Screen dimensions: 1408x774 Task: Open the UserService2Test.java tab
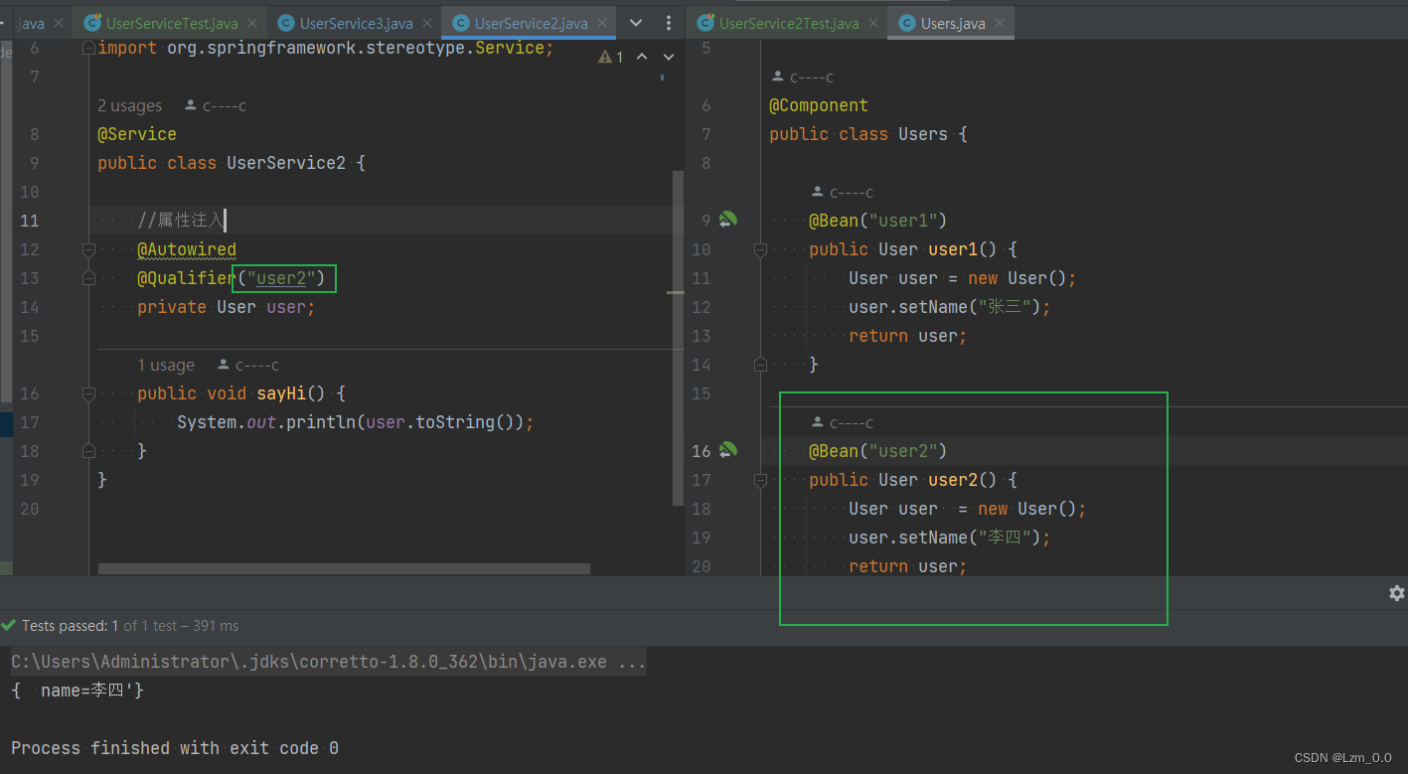tap(789, 23)
